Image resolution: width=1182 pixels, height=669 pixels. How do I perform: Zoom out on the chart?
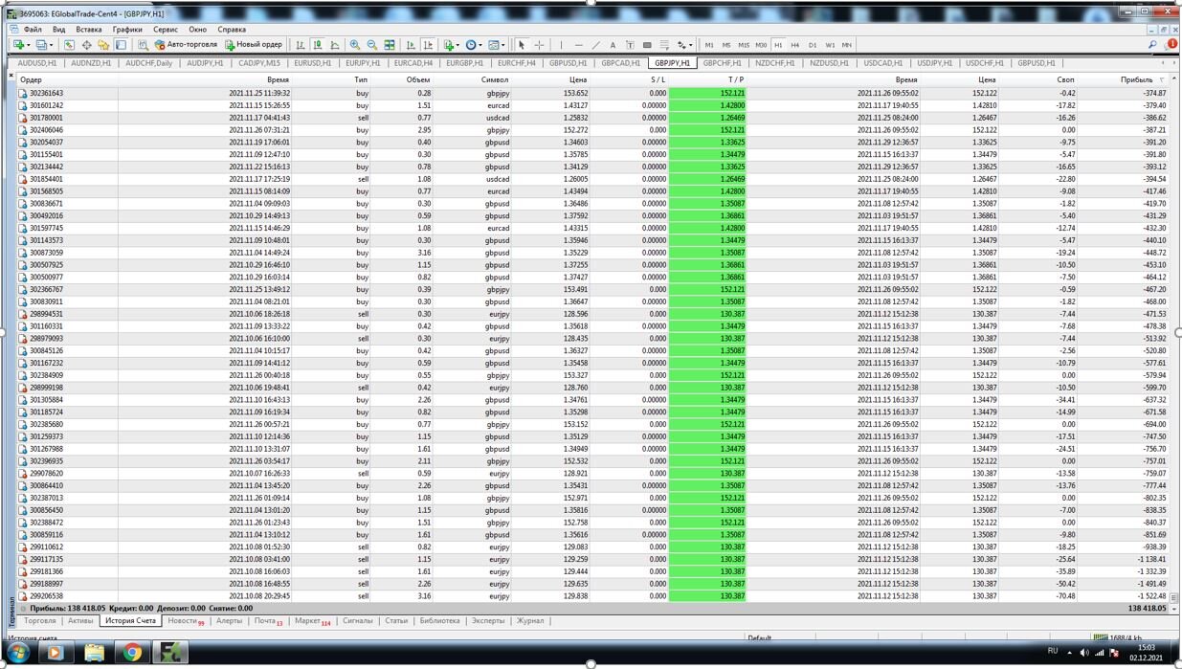pyautogui.click(x=372, y=45)
